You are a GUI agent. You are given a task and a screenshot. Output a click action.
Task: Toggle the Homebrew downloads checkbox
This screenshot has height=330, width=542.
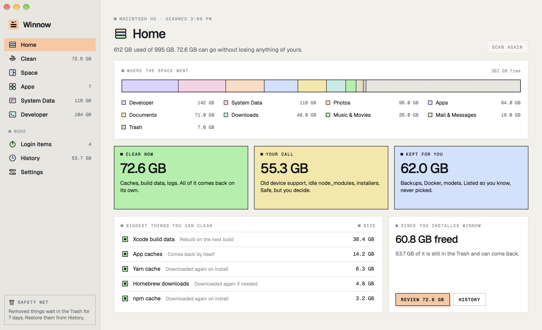(x=125, y=284)
